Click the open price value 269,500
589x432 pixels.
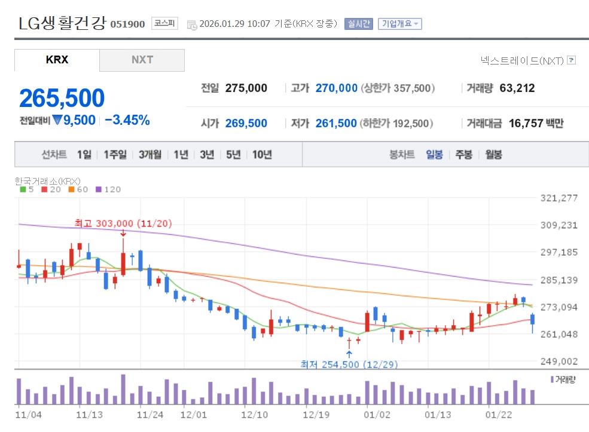click(246, 123)
